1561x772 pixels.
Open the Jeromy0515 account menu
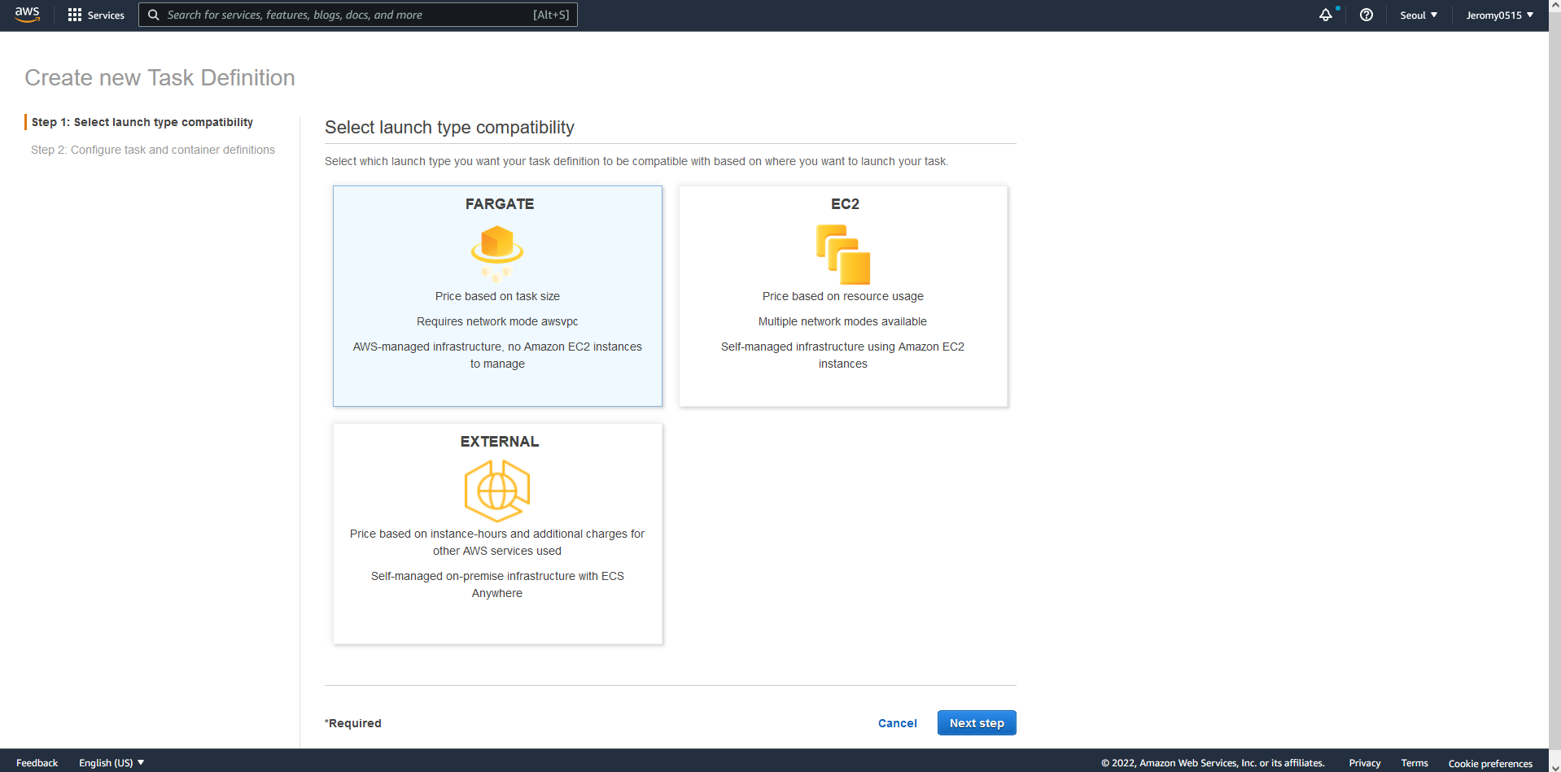pos(1500,15)
